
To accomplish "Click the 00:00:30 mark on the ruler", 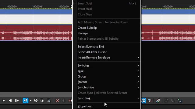I will pyautogui.click(x=12, y=7).
